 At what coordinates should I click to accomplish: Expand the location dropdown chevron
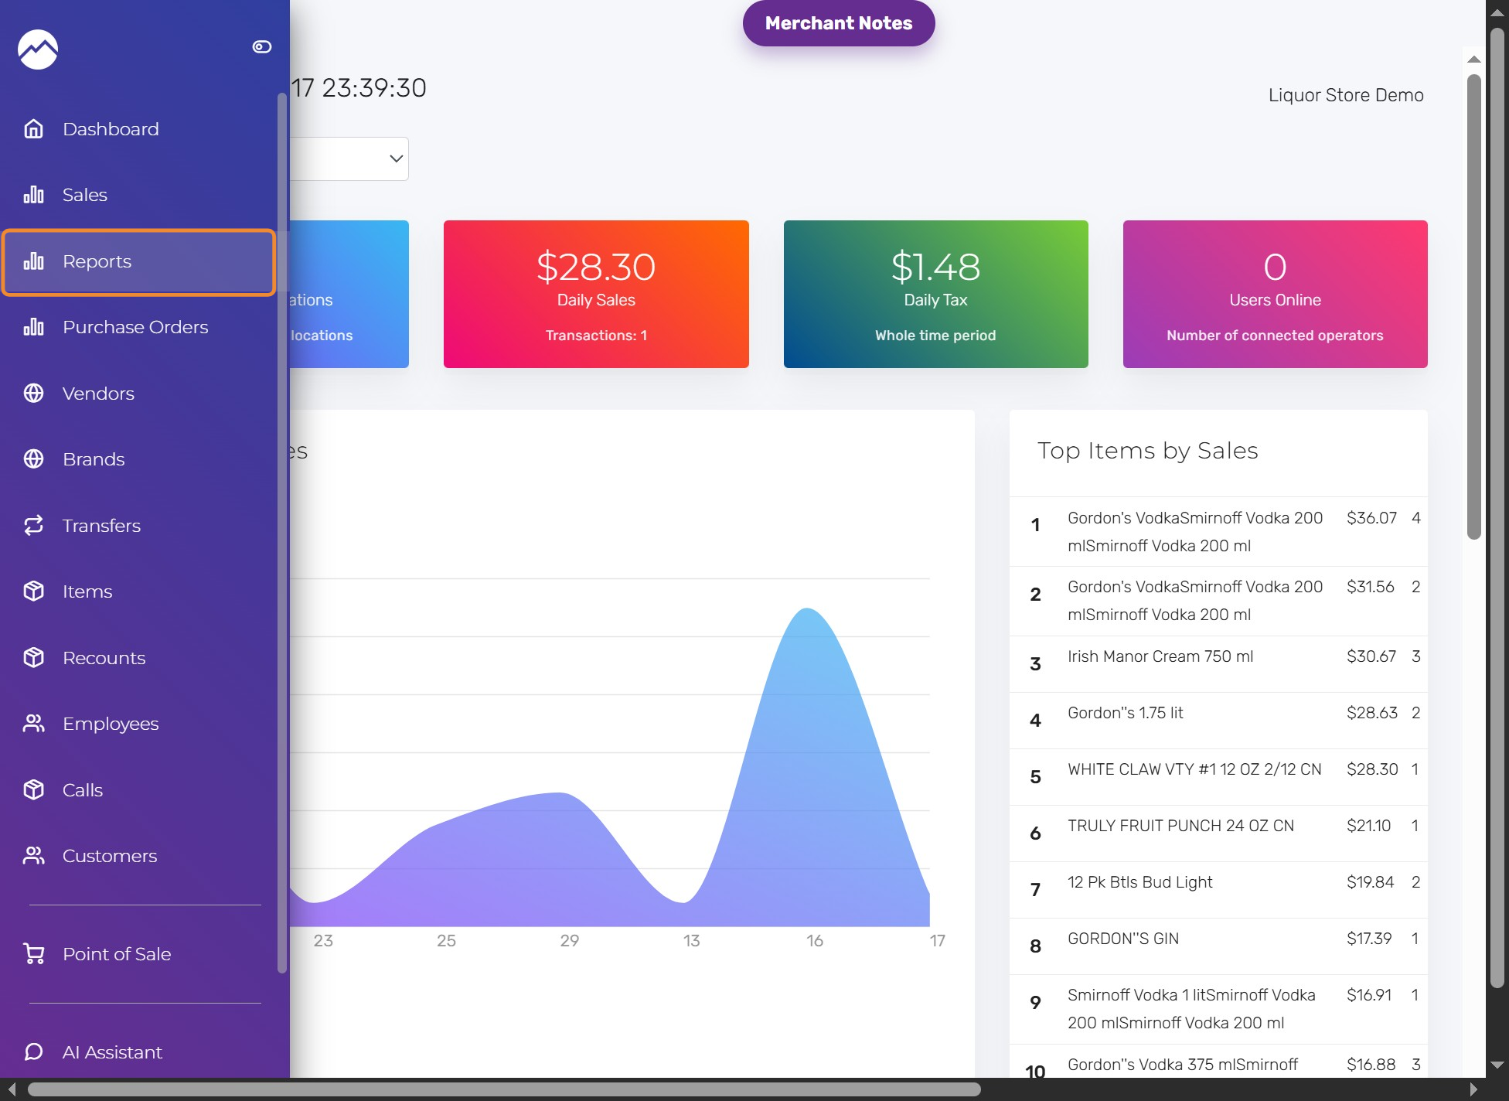click(x=396, y=159)
